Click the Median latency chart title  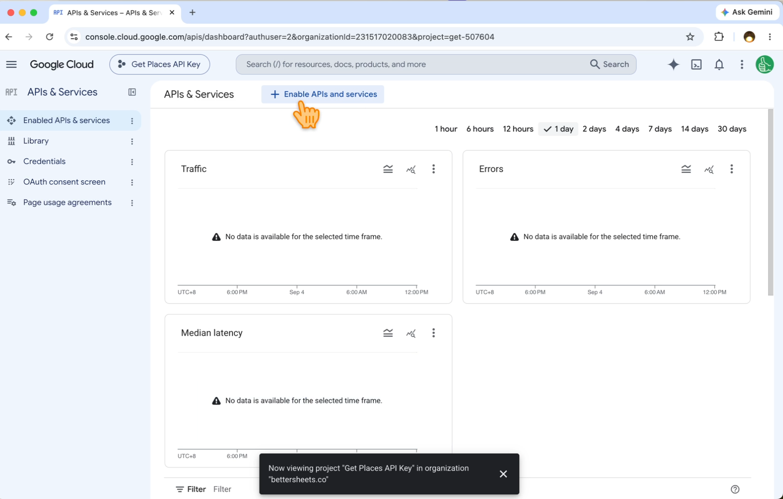pyautogui.click(x=212, y=333)
